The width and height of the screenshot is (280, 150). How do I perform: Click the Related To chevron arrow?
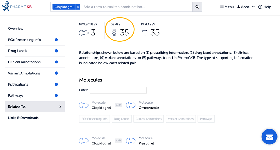coord(60,107)
